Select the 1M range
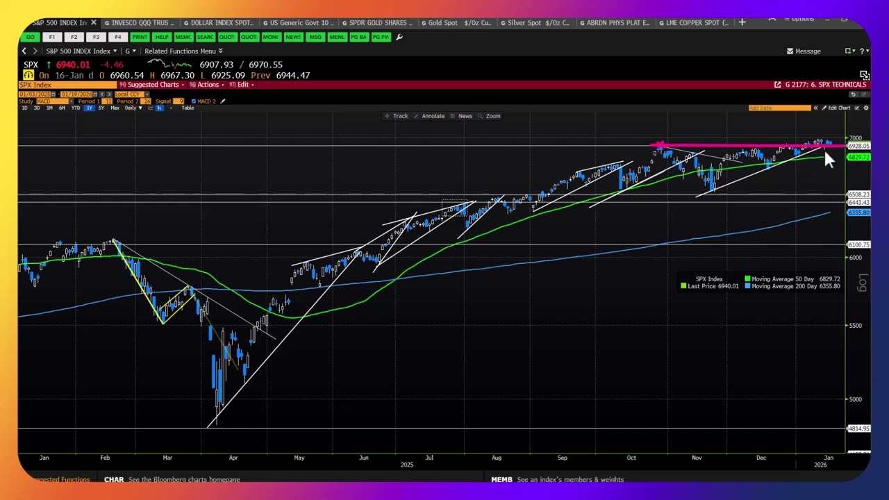This screenshot has height=500, width=889. pos(49,108)
